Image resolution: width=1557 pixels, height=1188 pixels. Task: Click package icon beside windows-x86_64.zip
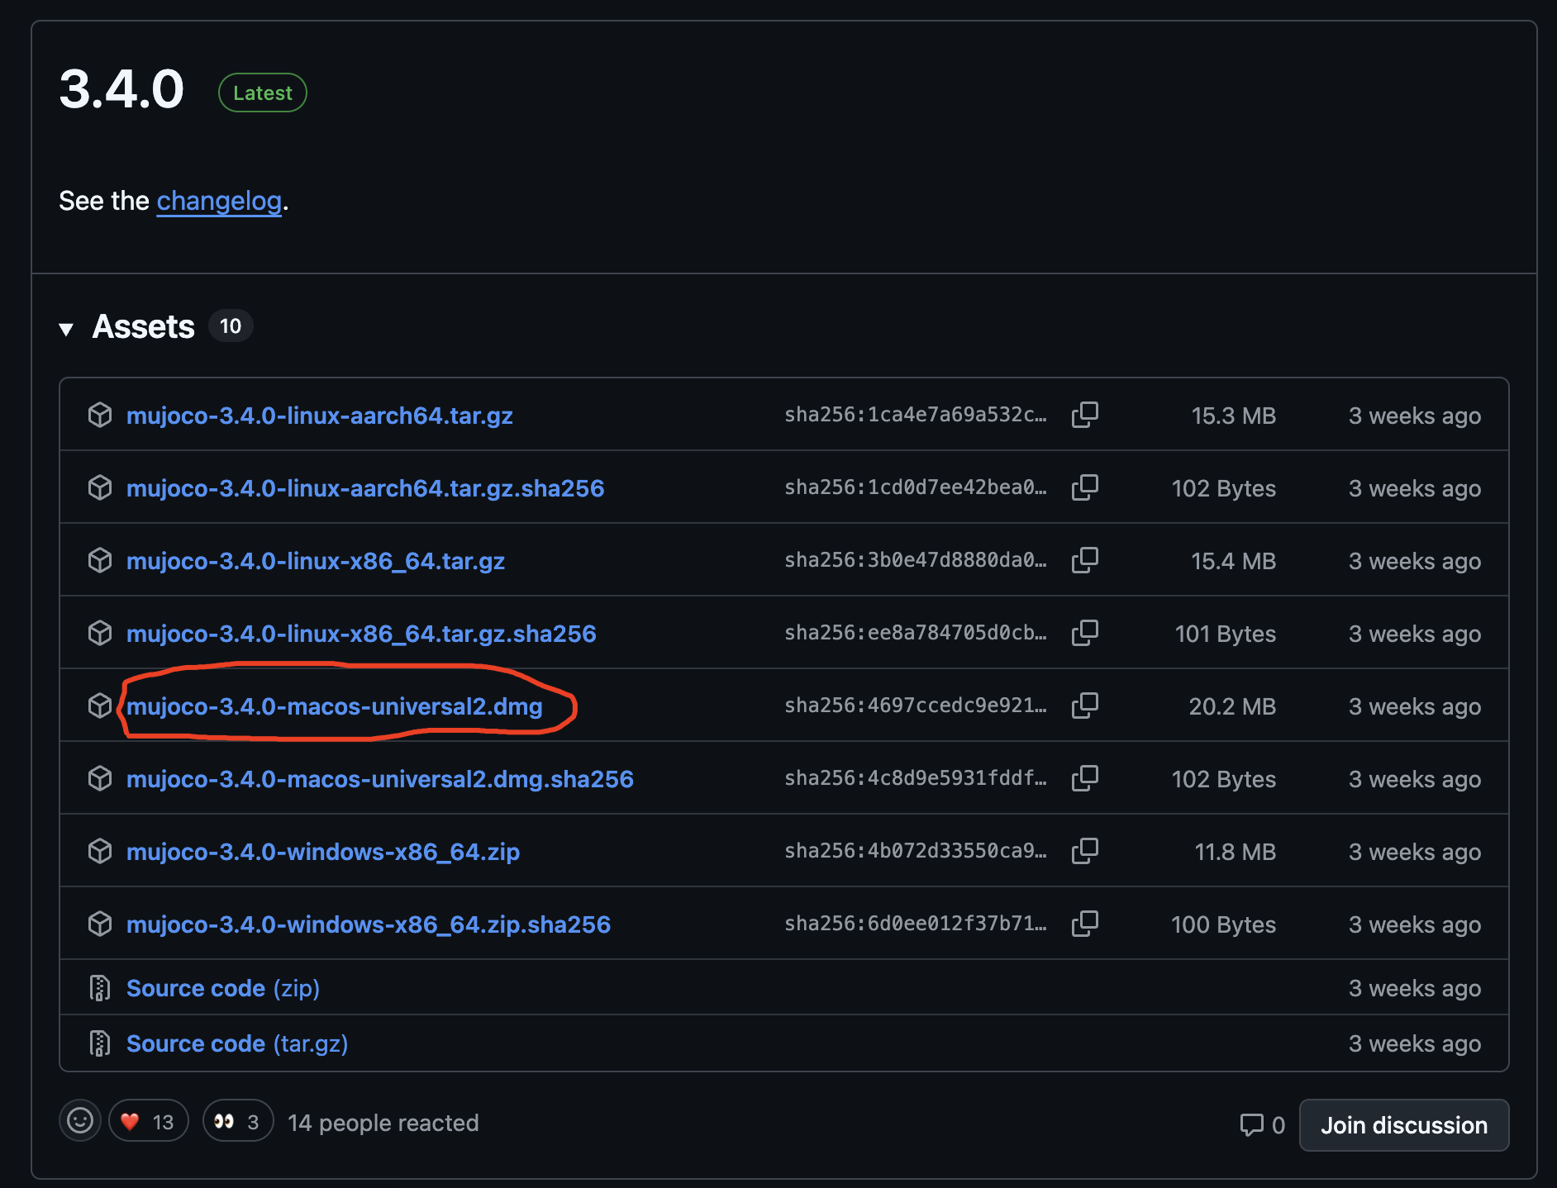(x=100, y=851)
